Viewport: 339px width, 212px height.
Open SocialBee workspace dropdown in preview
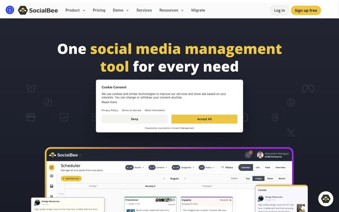tap(80, 155)
